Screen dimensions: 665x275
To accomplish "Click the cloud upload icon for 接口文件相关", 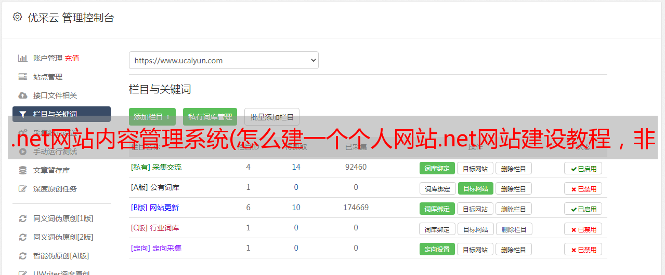I will point(22,95).
